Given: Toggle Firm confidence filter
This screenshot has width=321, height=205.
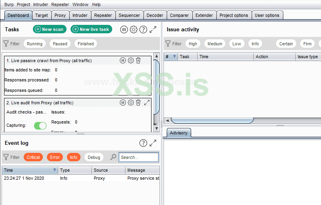Looking at the screenshot, I should point(307,44).
